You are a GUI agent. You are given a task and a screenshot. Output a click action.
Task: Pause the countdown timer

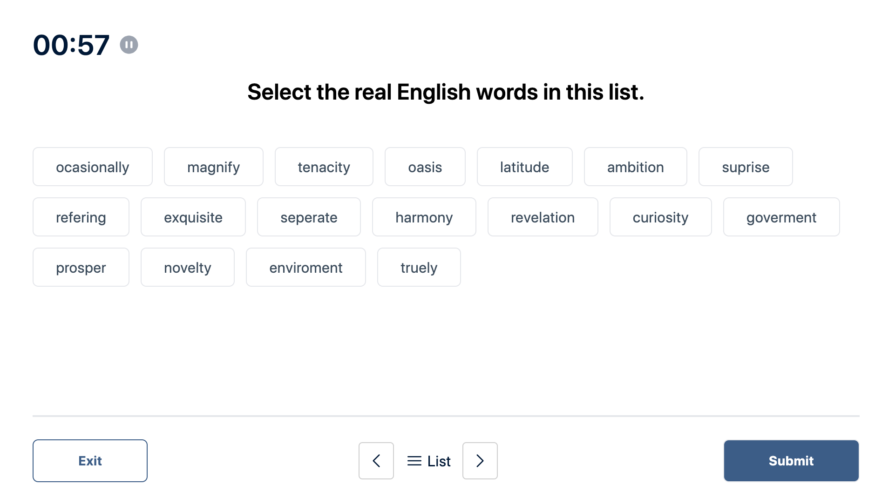tap(129, 45)
